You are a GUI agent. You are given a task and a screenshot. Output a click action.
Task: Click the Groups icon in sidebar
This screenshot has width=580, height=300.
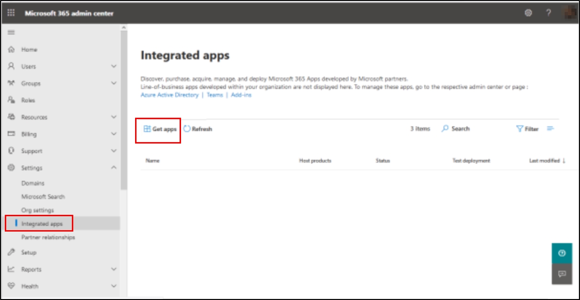11,83
